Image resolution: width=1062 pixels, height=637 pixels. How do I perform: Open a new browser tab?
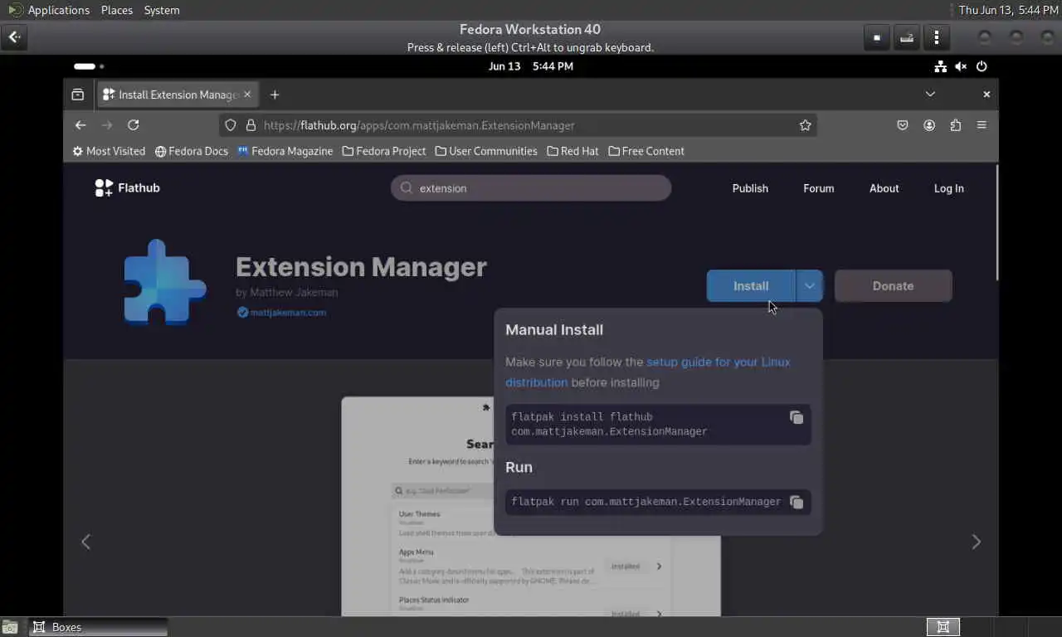pyautogui.click(x=275, y=95)
